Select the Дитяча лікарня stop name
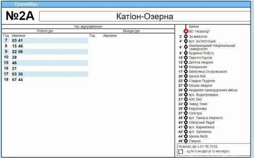The height and width of the screenshot is (158, 254). [201, 62]
